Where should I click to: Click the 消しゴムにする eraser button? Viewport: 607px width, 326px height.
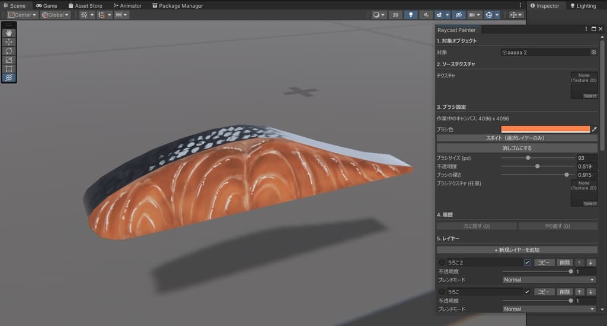(517, 148)
